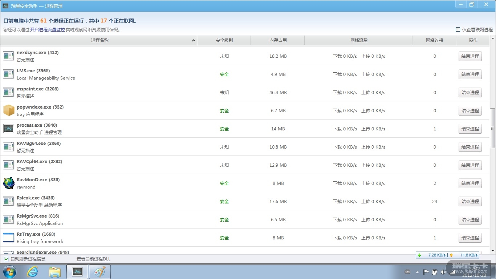Uncheck 自动刷新进程信息
Screen dimensions: 496x279
(6, 259)
